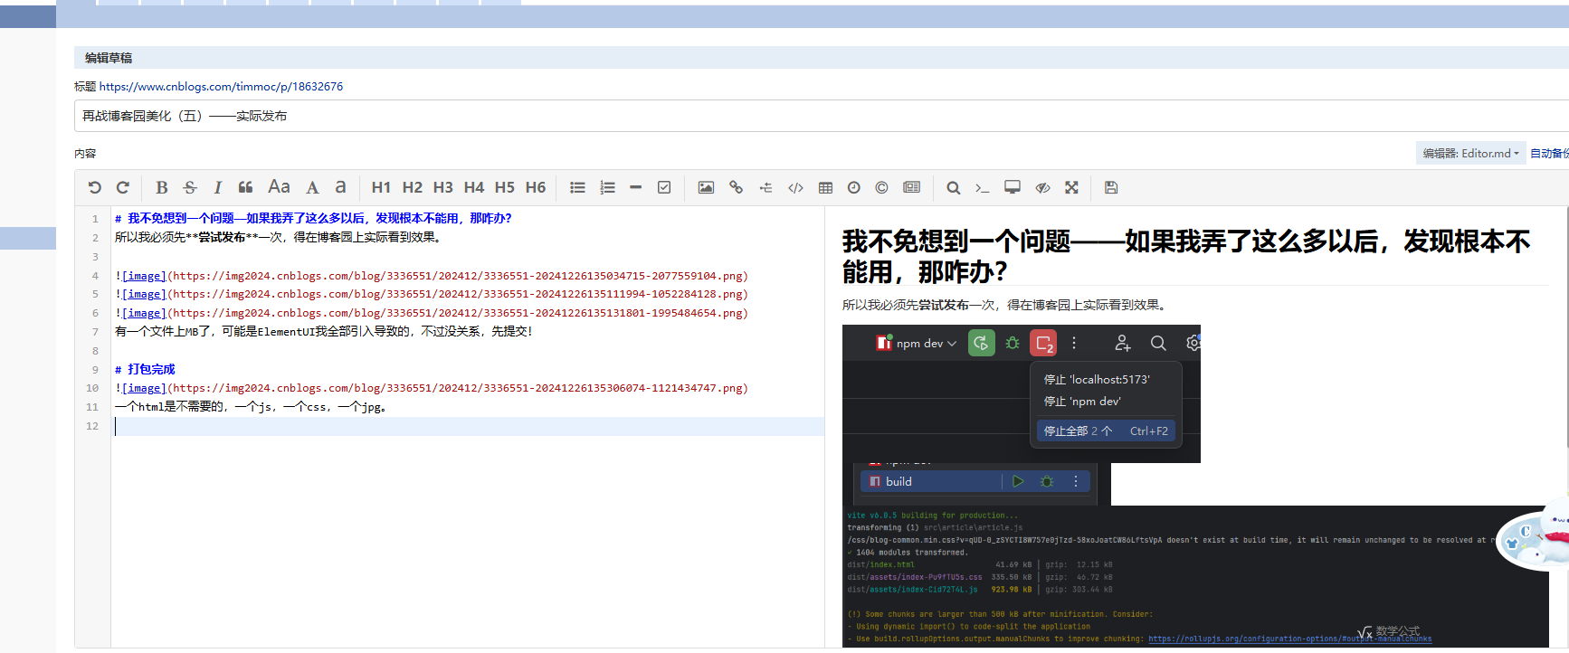
Task: Convert selection to uppercase with A icon
Action: 312,187
